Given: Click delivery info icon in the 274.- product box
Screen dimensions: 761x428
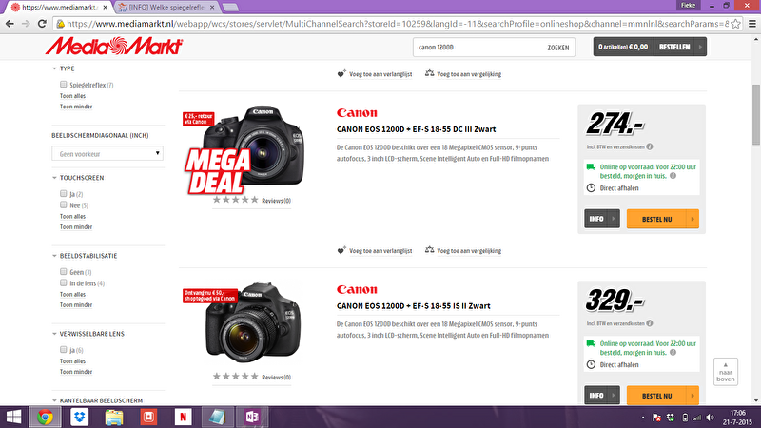Looking at the screenshot, I should click(673, 176).
